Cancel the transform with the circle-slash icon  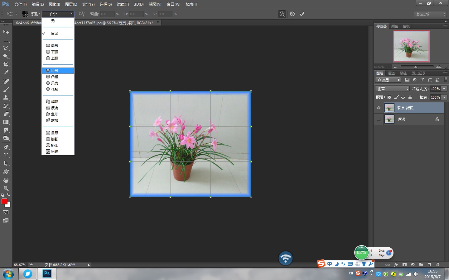click(292, 14)
